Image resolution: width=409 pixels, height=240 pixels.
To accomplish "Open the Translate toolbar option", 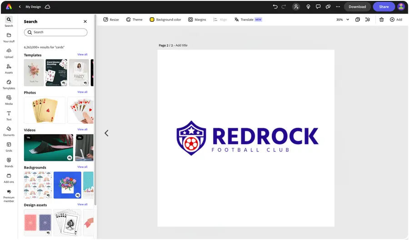I will tap(248, 20).
